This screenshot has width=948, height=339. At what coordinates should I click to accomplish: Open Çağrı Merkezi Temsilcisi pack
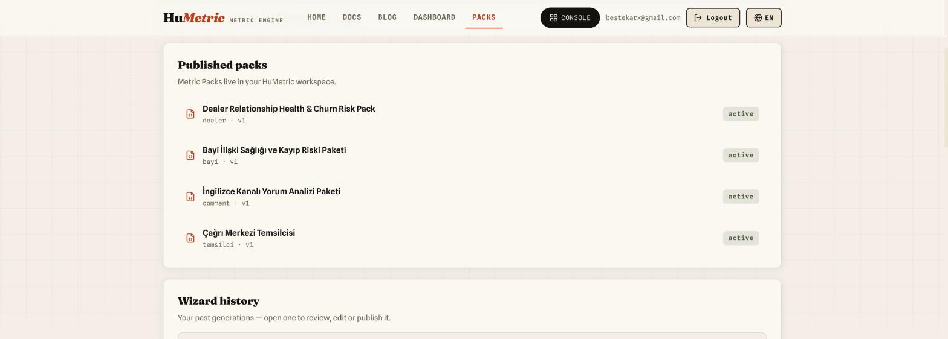tap(248, 233)
